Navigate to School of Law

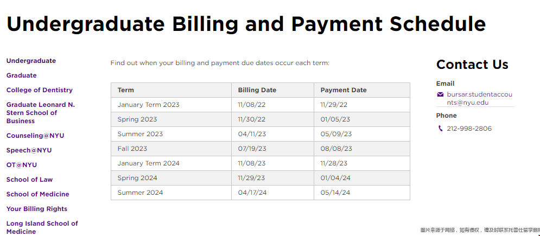click(30, 180)
